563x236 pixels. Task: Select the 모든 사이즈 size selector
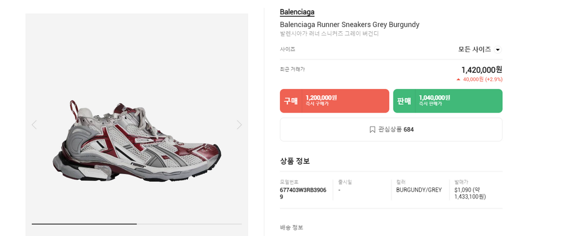(x=474, y=49)
